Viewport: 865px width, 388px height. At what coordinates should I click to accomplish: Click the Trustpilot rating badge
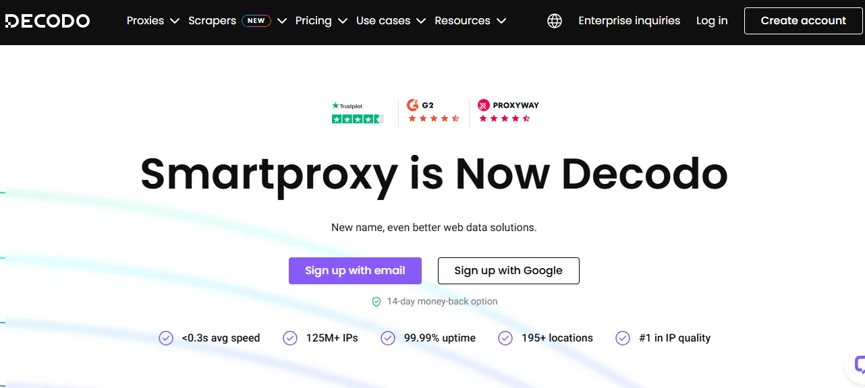358,112
